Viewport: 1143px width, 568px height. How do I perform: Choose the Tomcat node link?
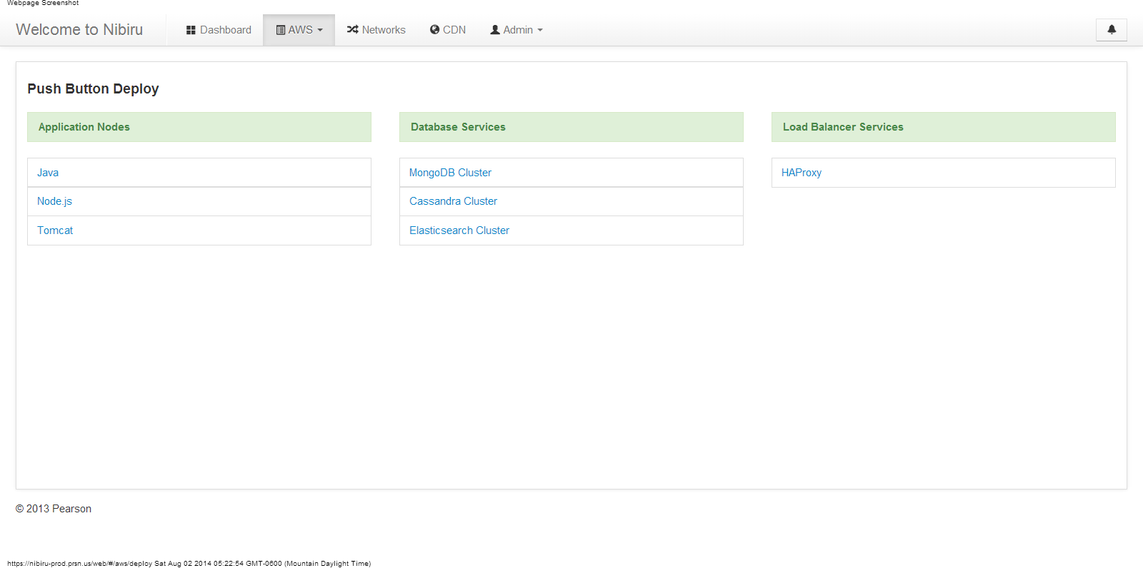point(55,230)
